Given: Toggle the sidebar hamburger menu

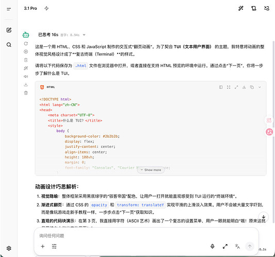Looking at the screenshot, I should pyautogui.click(x=9, y=9).
